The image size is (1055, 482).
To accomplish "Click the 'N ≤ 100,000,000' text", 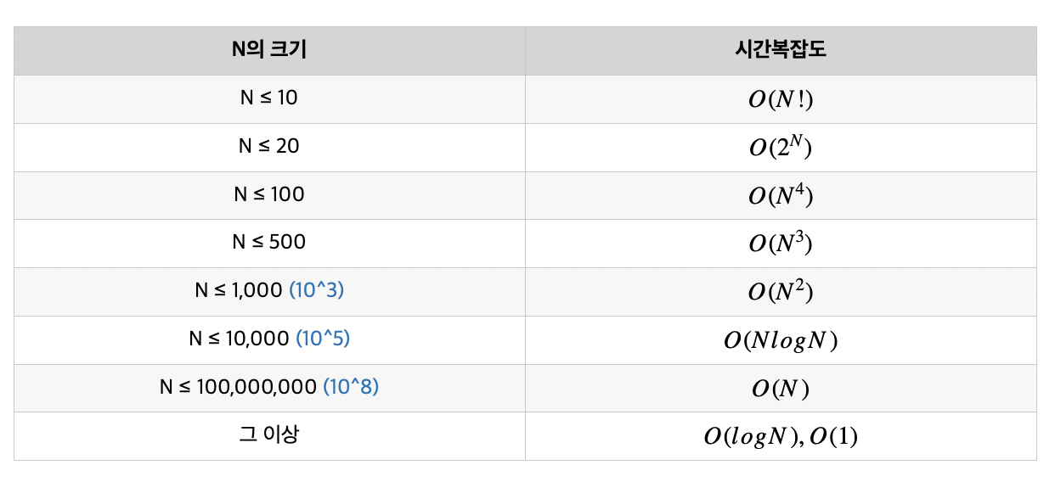I will point(238,387).
